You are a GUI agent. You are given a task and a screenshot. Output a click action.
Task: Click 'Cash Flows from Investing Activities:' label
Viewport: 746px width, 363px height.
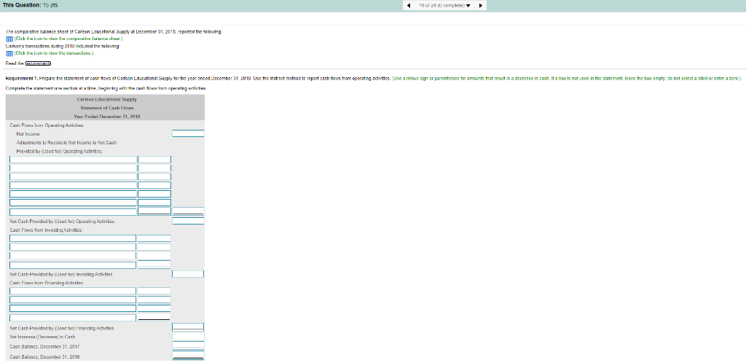(46, 230)
